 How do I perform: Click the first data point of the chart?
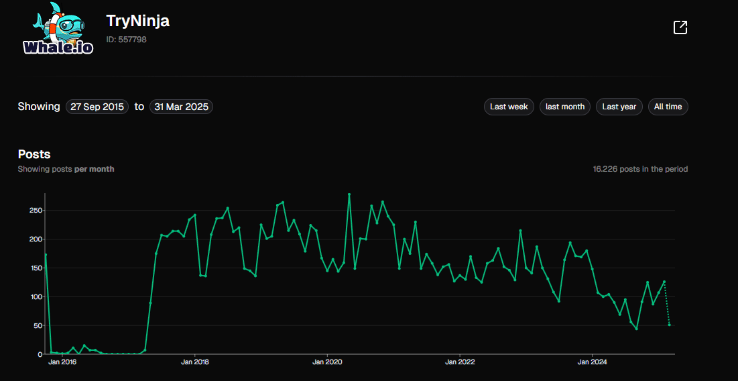tap(46, 255)
